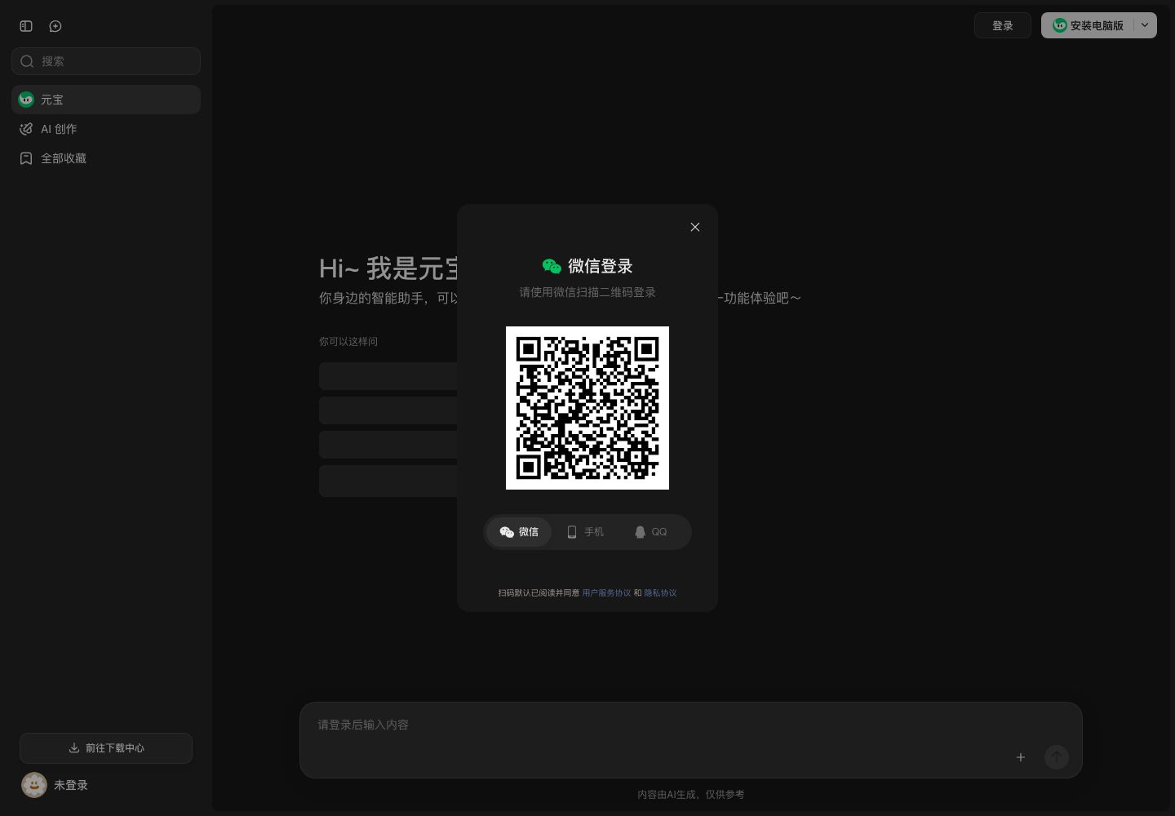Click the 请登录后输入内容 message input

pyautogui.click(x=690, y=725)
